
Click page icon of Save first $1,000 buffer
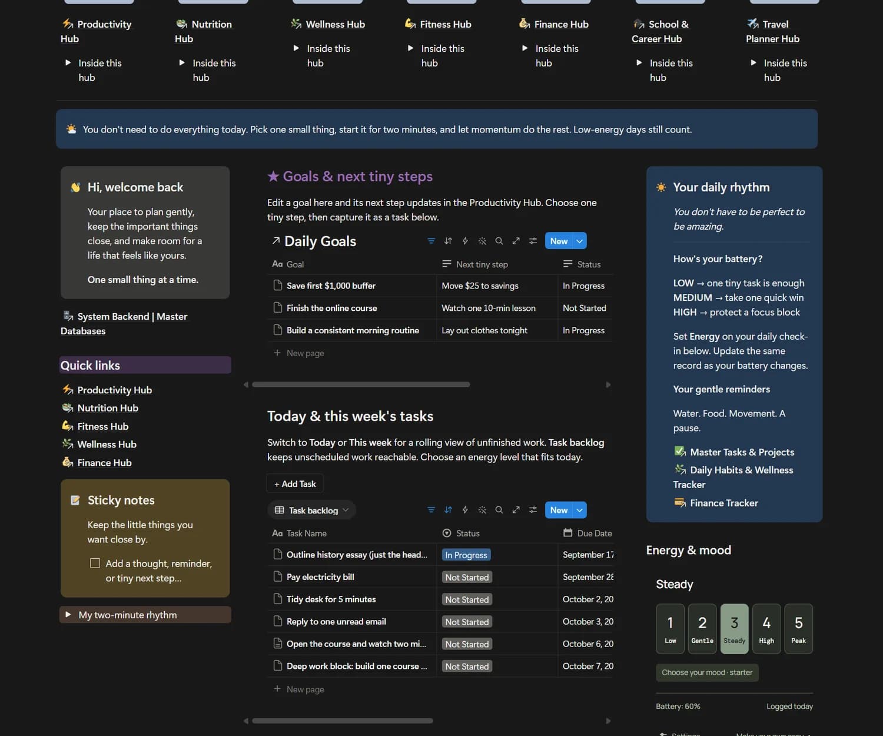(x=278, y=285)
